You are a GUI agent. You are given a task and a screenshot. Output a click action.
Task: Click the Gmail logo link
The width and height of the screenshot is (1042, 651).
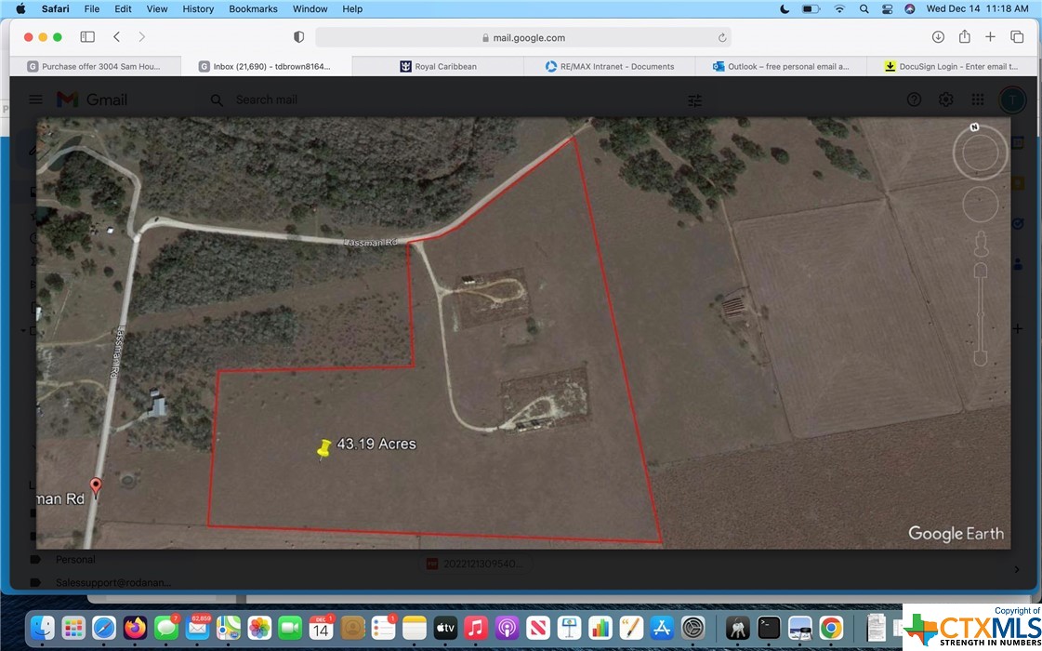point(92,100)
